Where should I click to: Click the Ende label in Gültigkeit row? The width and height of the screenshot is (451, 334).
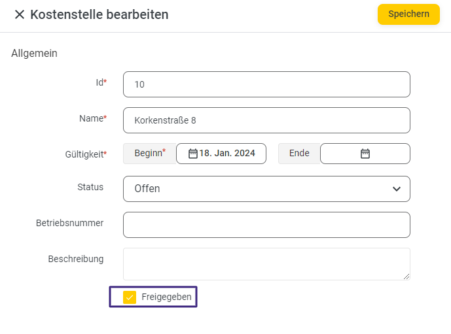[299, 154]
